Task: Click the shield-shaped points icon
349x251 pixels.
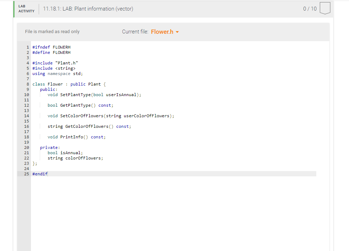Action: coord(325,8)
